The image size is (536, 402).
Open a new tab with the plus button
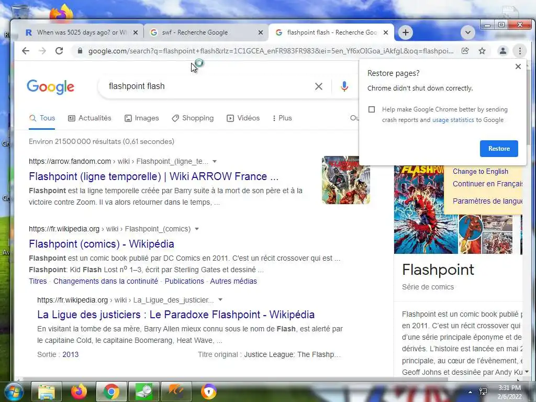pyautogui.click(x=406, y=32)
